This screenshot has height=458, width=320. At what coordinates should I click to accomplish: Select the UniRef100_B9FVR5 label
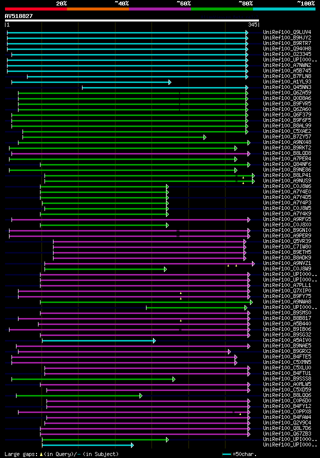pos(287,103)
